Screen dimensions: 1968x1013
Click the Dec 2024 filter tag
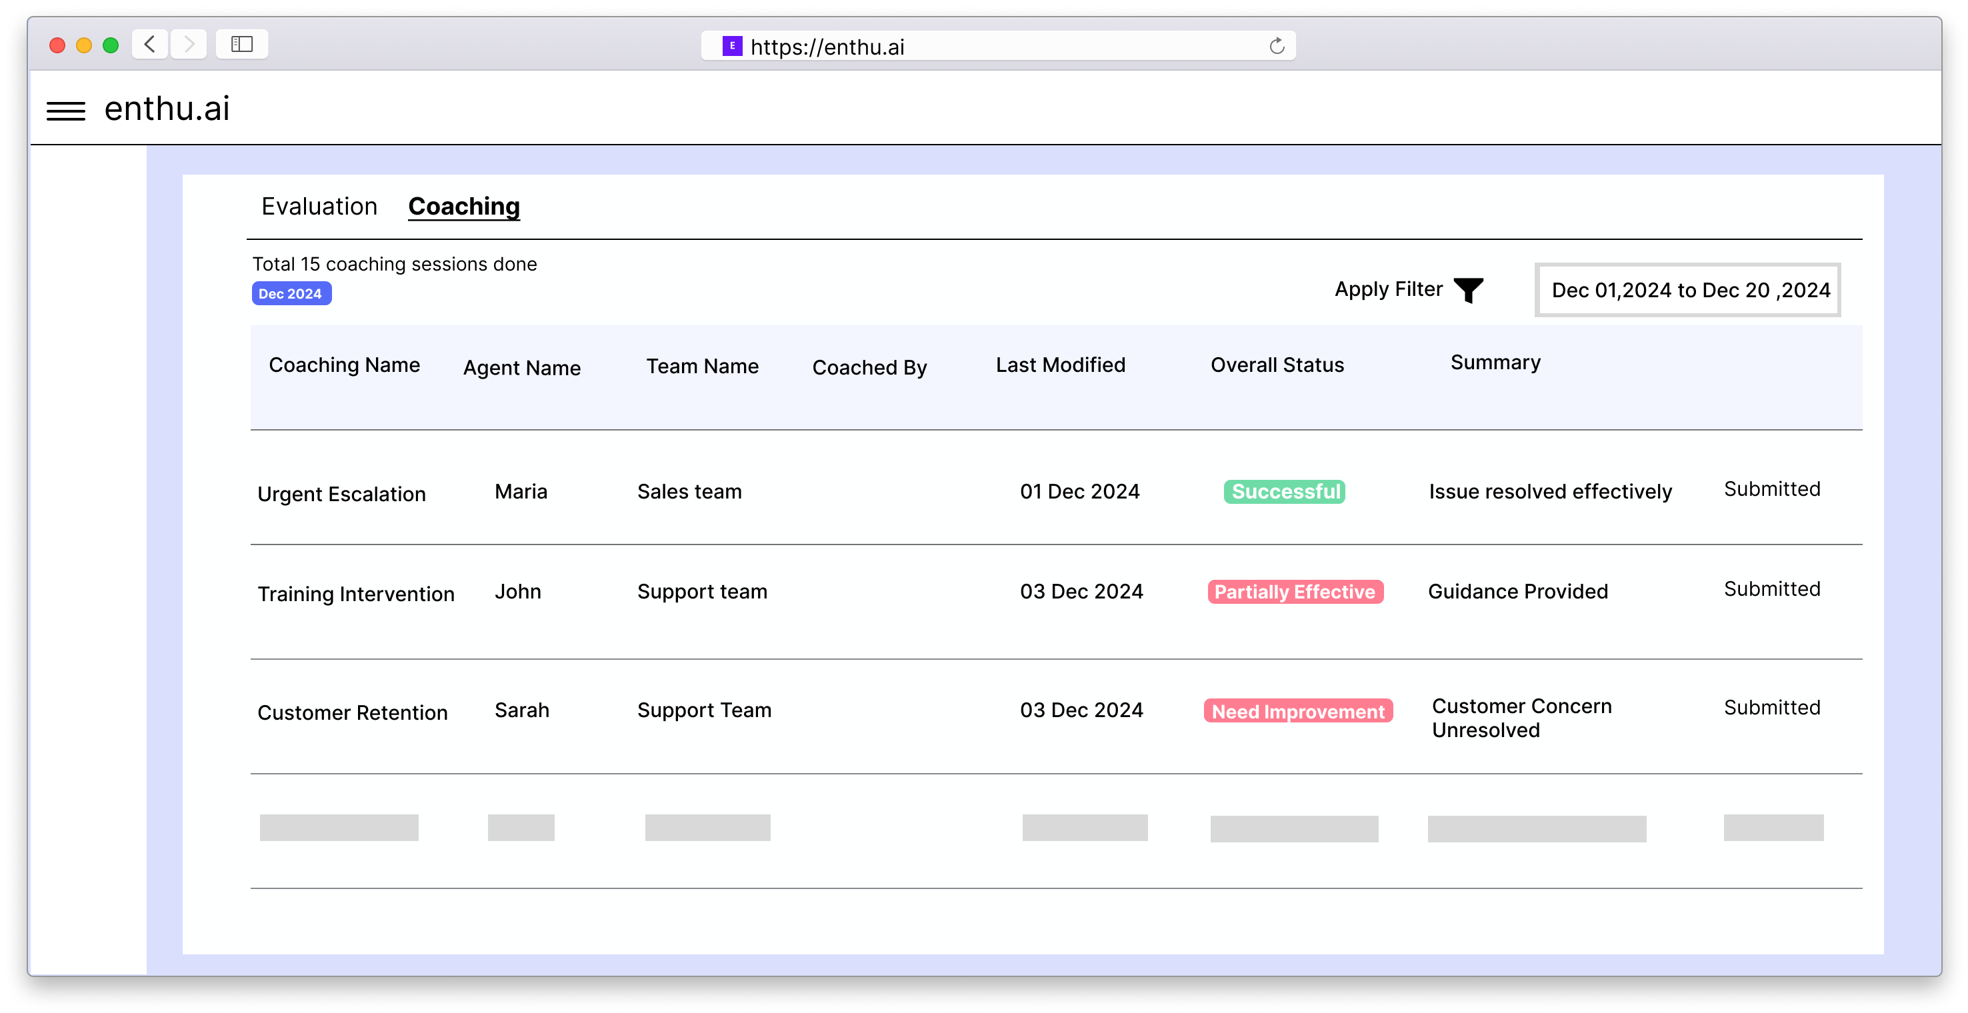tap(288, 293)
